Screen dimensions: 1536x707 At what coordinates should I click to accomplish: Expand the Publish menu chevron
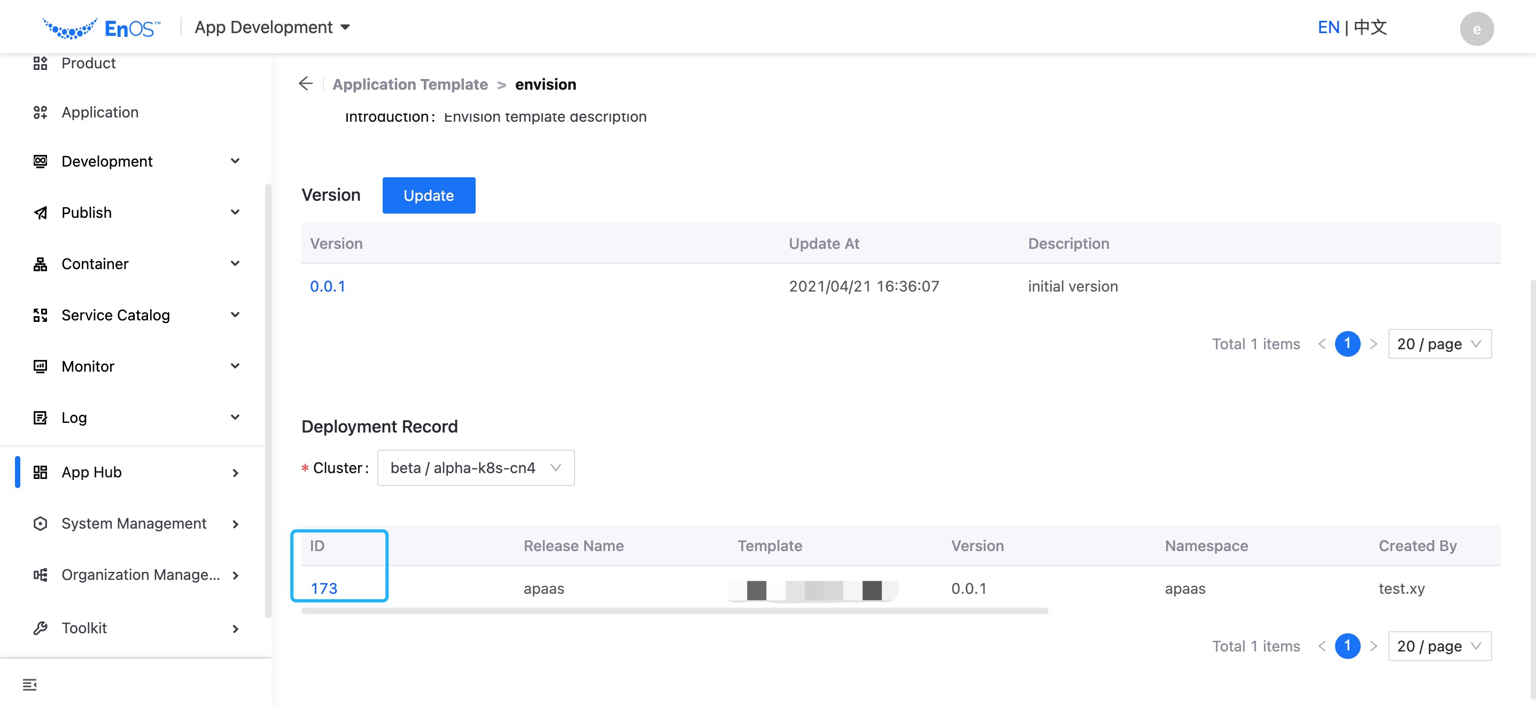(235, 212)
